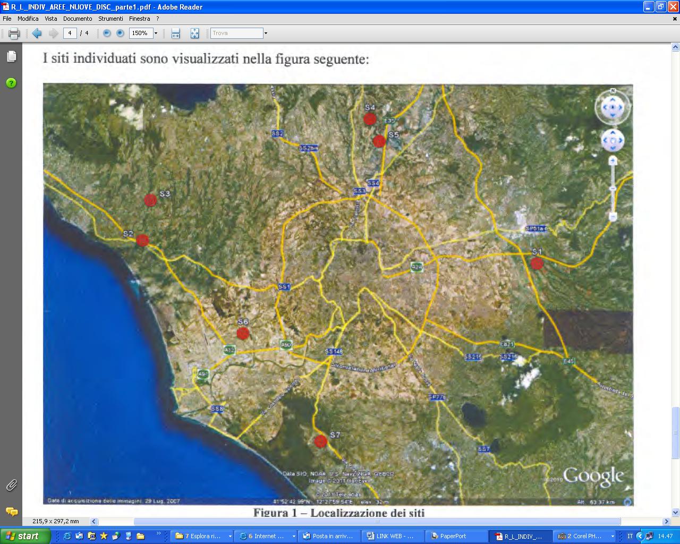Image resolution: width=680 pixels, height=544 pixels.
Task: Click the 14.47 clock in tray
Action: (665, 536)
